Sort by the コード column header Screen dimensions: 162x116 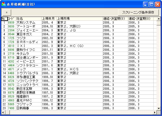pyautogui.click(x=11, y=19)
